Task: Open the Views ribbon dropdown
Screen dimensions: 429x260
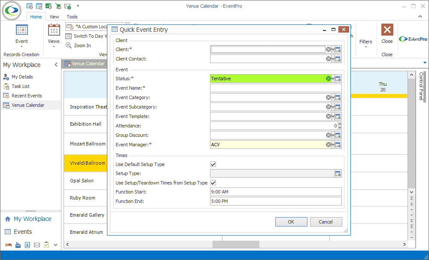Action: pos(54,36)
